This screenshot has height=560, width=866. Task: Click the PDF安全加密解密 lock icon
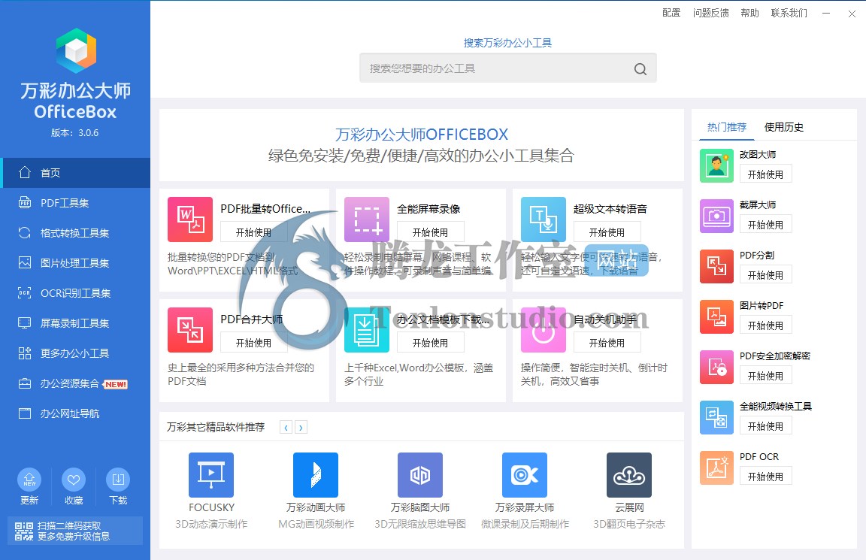(716, 368)
